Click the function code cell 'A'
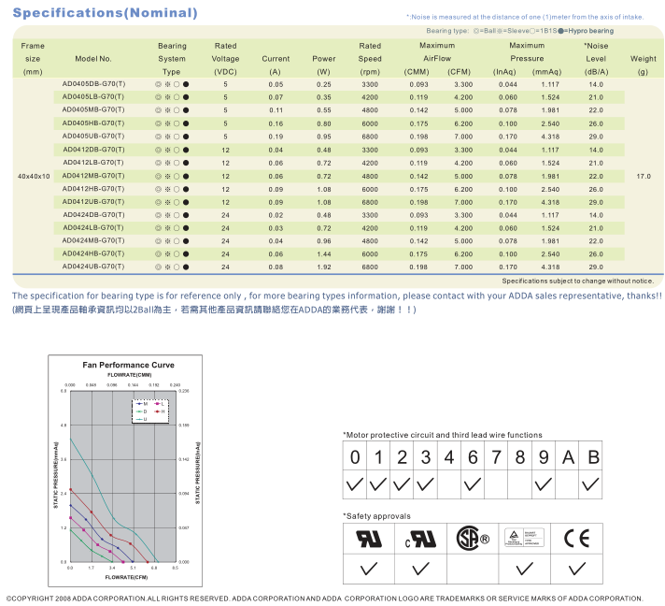 click(x=568, y=457)
